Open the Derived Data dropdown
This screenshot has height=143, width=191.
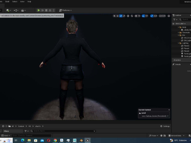pos(176,135)
